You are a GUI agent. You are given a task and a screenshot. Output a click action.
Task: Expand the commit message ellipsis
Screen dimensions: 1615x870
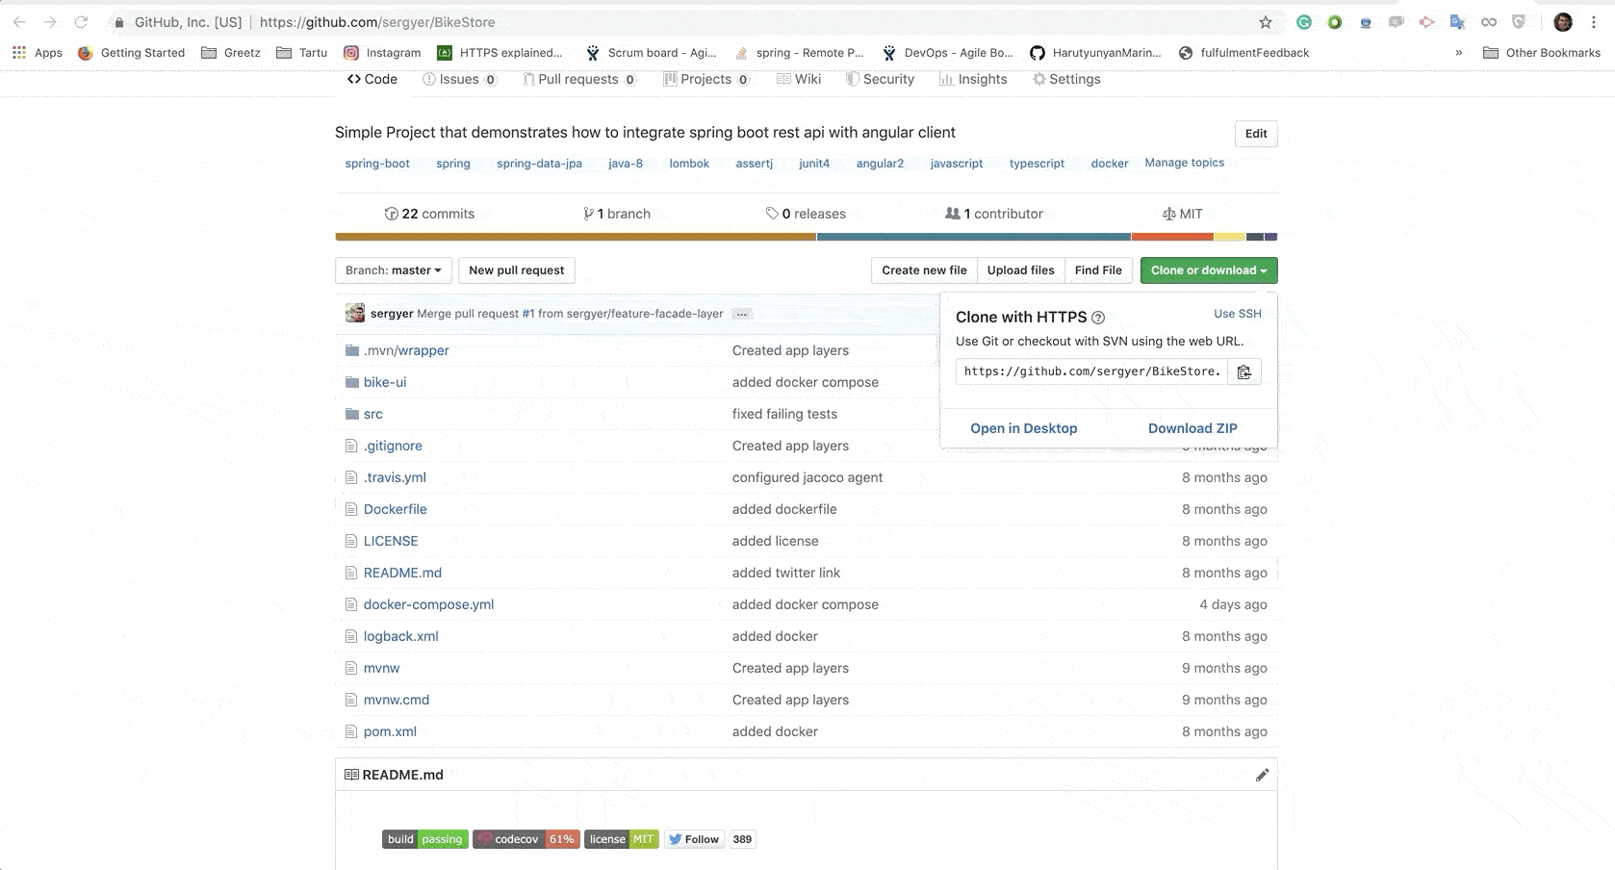click(741, 314)
